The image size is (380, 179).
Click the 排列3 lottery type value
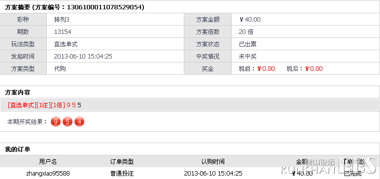click(62, 20)
